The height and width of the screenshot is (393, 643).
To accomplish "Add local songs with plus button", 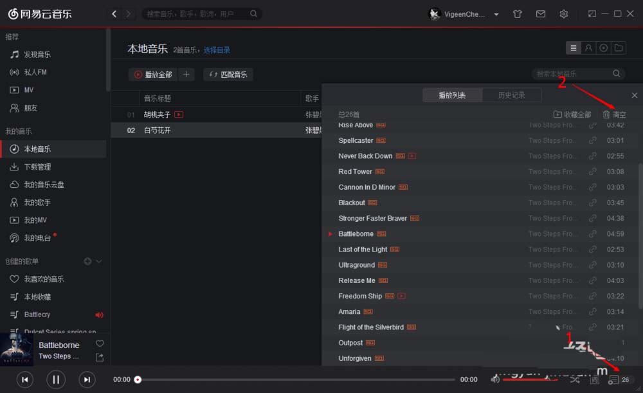I will coord(186,74).
